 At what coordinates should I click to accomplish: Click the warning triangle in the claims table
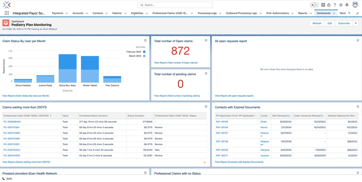[205, 162]
